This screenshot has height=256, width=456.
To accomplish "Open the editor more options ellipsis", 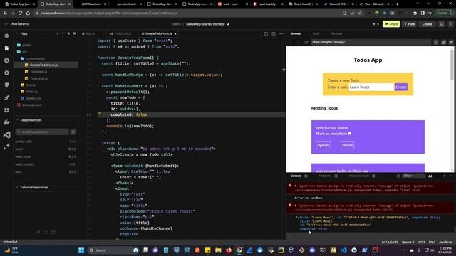I will click(x=281, y=34).
